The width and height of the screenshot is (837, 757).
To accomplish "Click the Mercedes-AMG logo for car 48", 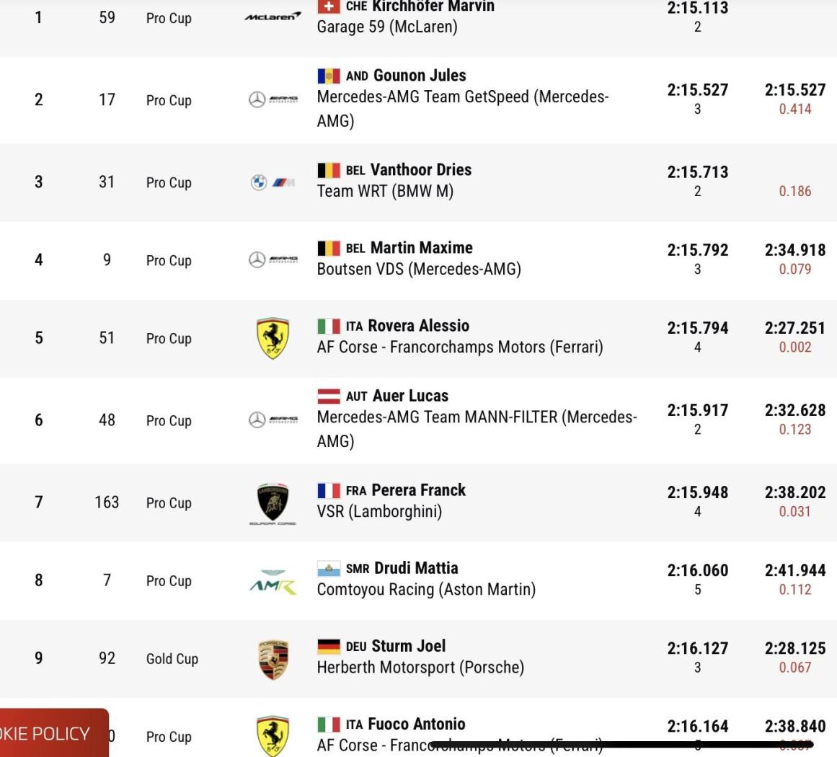I will click(273, 420).
